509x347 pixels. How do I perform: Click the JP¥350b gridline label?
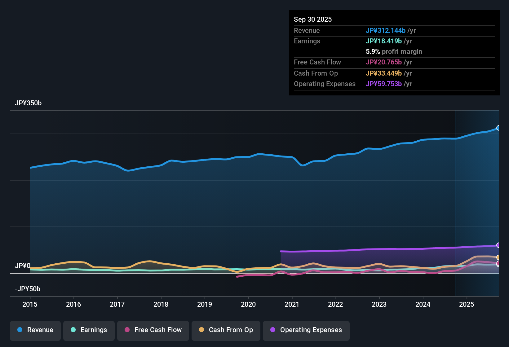(x=29, y=103)
